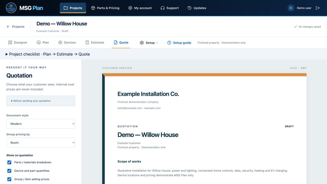This screenshot has height=184, width=327.
Task: Click the DRAFT label on quotation
Action: 289,126
